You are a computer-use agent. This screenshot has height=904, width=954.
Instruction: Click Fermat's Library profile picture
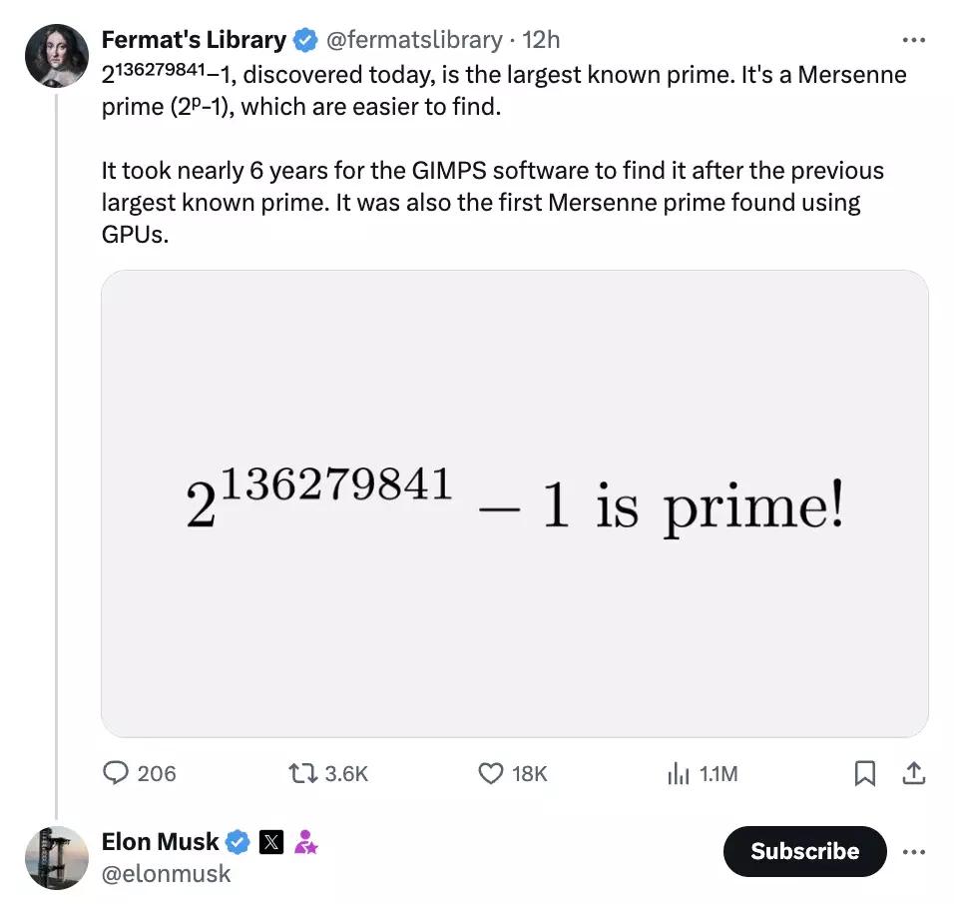(56, 55)
